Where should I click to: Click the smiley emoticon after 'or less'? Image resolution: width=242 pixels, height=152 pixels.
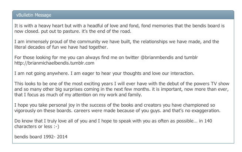(x=56, y=127)
